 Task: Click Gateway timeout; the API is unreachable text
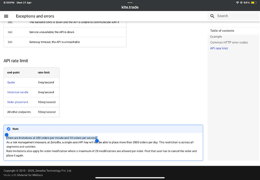click(x=54, y=42)
